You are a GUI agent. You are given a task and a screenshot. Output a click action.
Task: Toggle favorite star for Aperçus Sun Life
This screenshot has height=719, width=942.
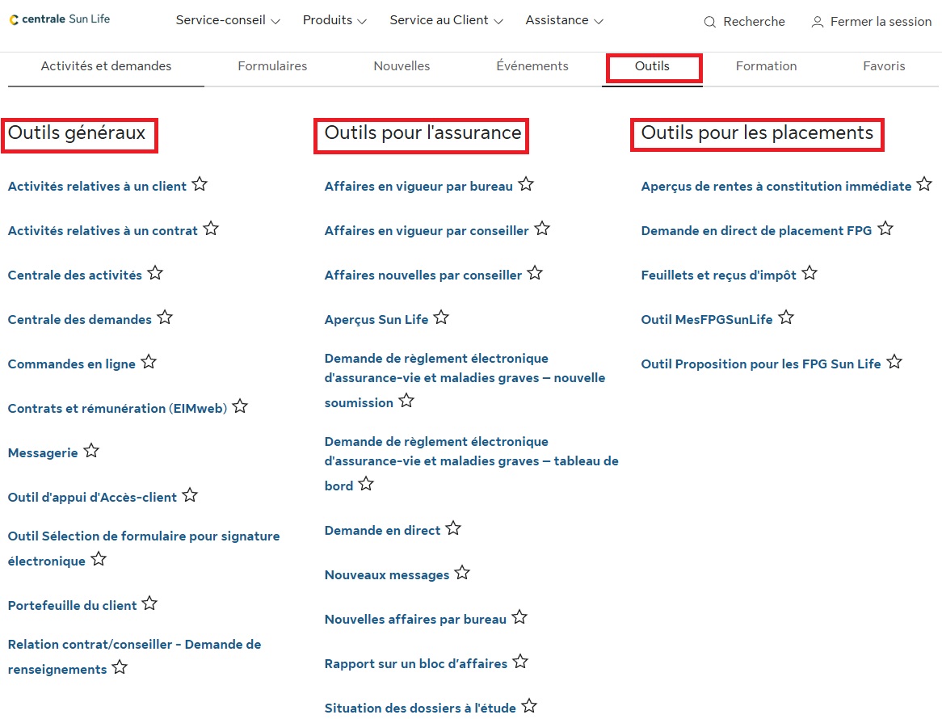(441, 317)
